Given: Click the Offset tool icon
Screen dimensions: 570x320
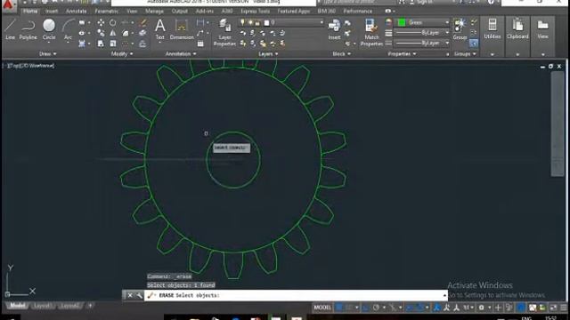Looking at the screenshot, I should coord(142,44).
